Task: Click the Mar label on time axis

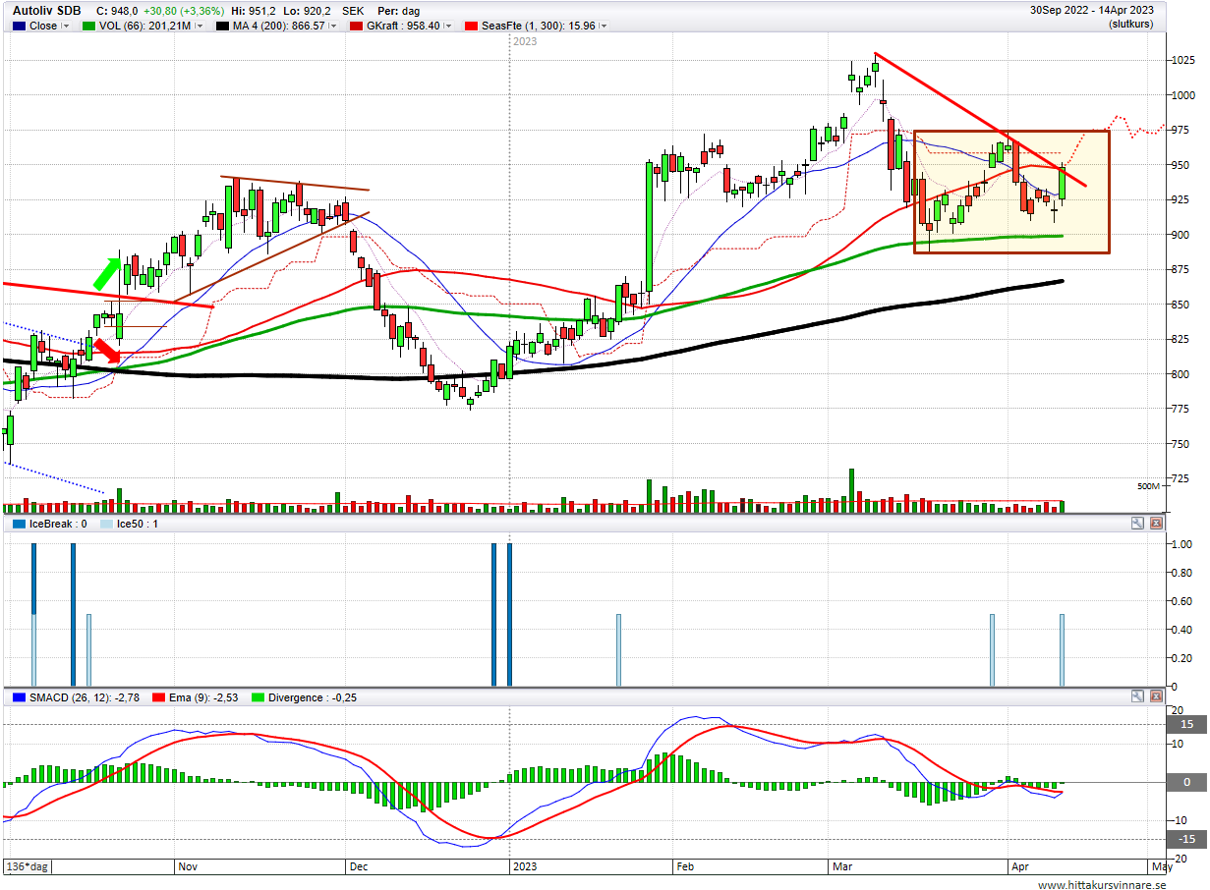Action: pyautogui.click(x=842, y=867)
